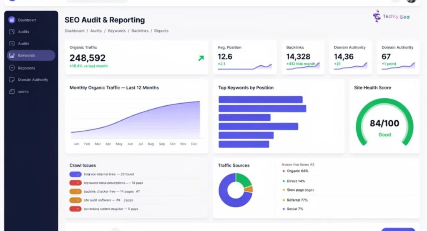Click the longest bar in Top Keywords
Screen dimensions: 427x231
pos(262,109)
